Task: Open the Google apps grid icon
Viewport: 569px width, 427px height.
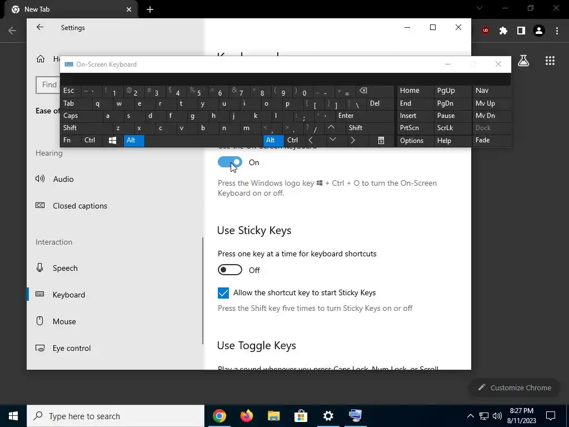Action: point(550,61)
